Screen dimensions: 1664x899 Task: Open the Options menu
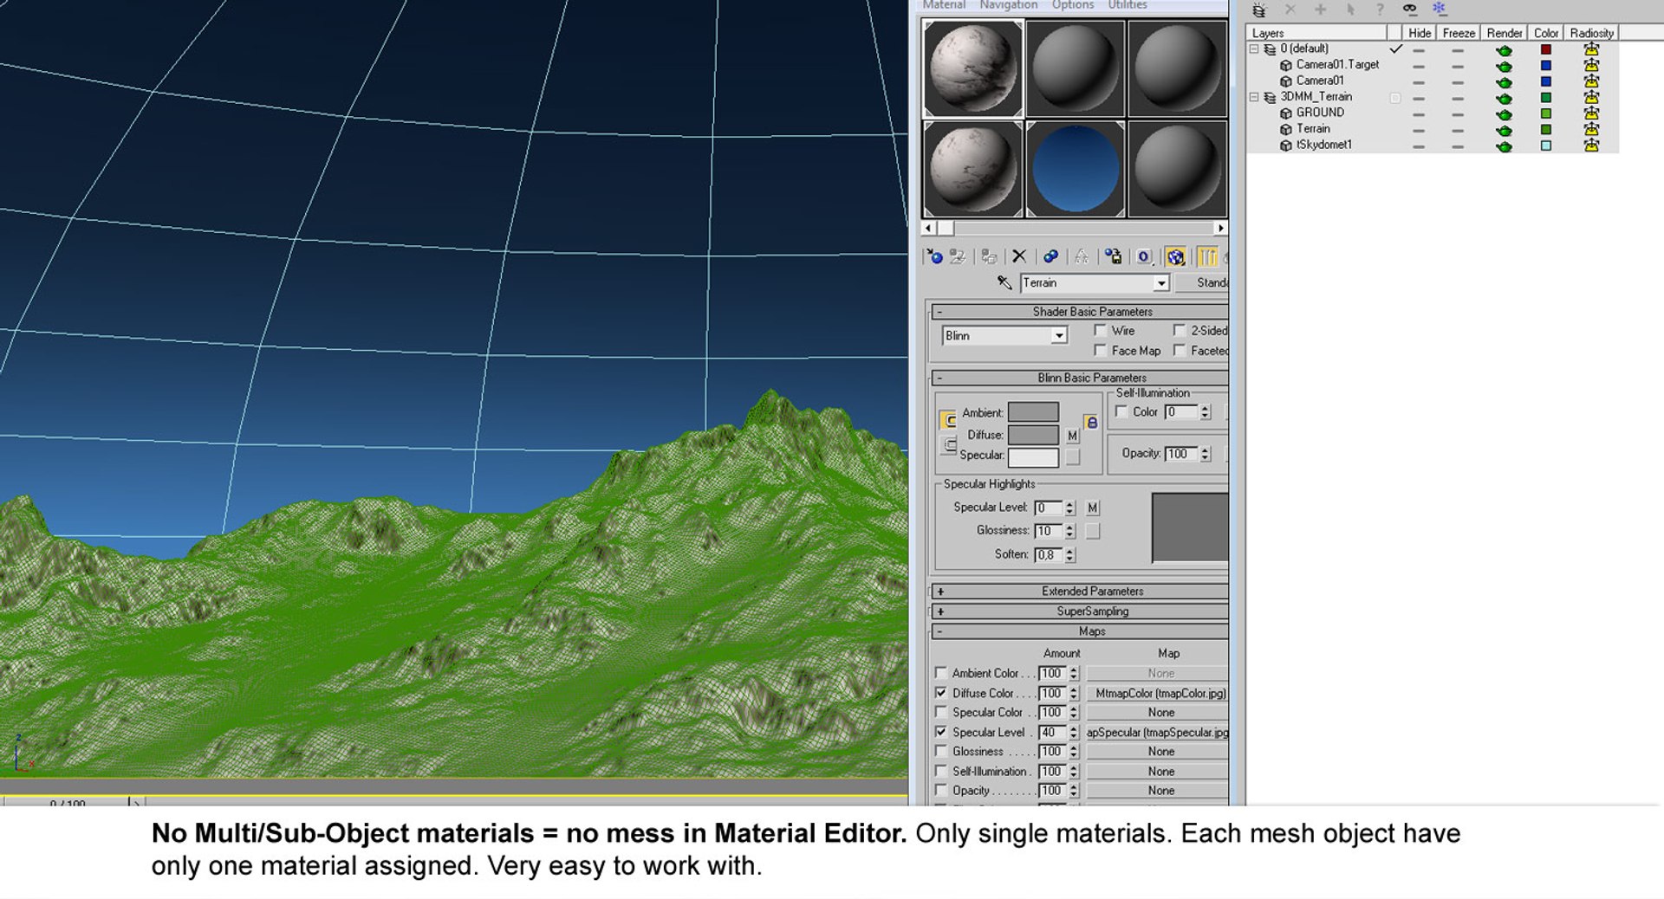click(1073, 5)
